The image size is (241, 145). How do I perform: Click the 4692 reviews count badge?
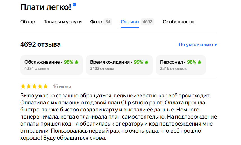(147, 22)
